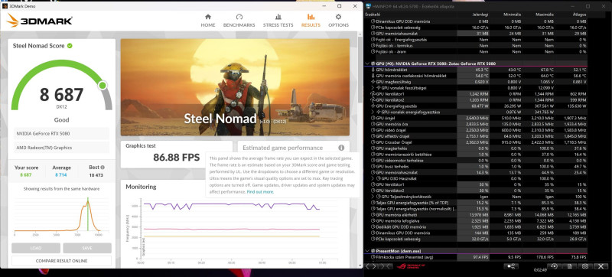Image resolution: width=612 pixels, height=277 pixels.
Task: Click the thermometer icon of GPU memória csatlakozási hőmérséklet
Action: coord(373,76)
